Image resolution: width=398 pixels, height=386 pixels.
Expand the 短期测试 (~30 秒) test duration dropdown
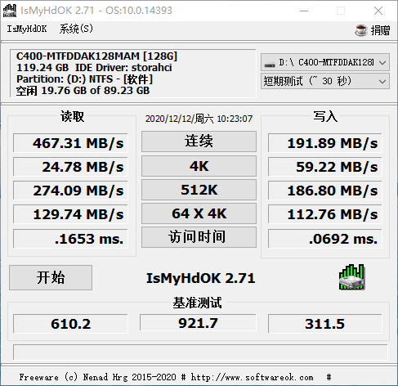325,81
